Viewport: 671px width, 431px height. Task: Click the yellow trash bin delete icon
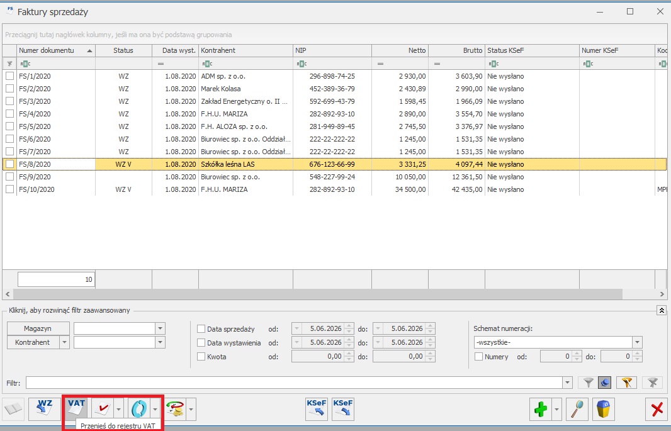point(604,409)
